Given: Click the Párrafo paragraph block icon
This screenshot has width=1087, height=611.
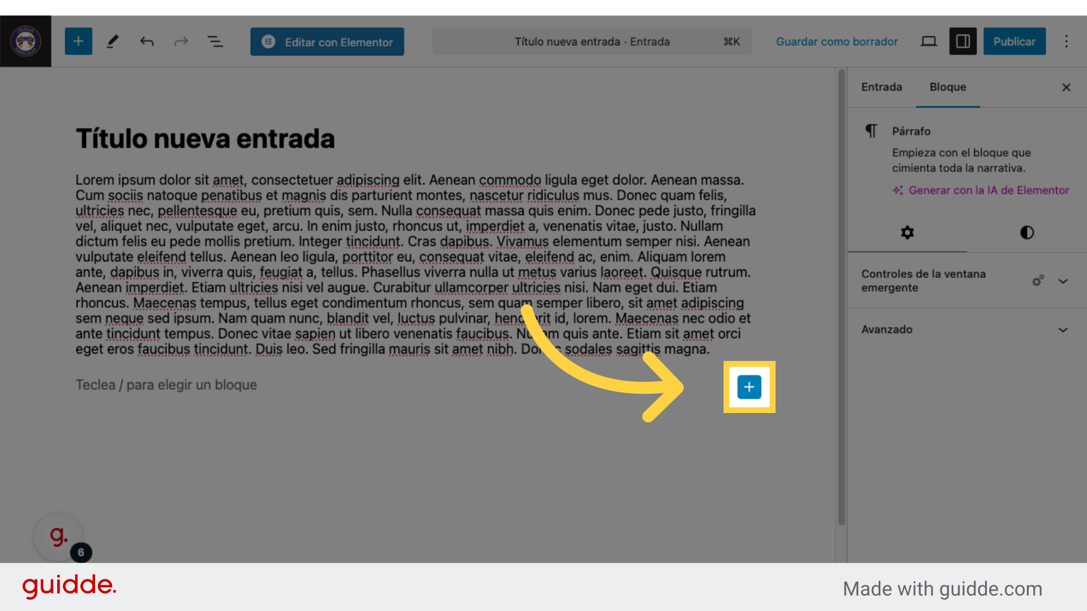Looking at the screenshot, I should coord(871,131).
